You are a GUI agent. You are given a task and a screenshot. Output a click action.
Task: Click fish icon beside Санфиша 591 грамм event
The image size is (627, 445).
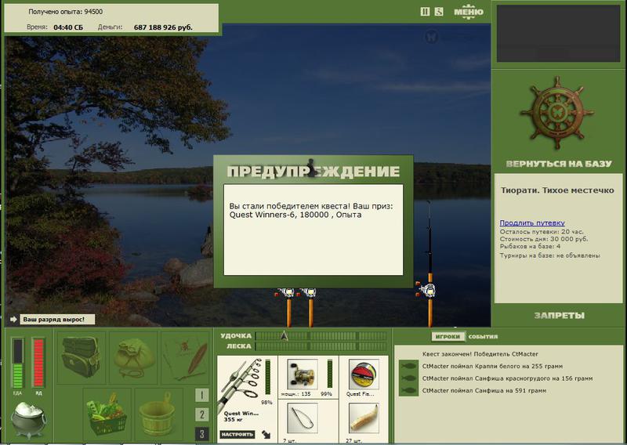tap(408, 391)
